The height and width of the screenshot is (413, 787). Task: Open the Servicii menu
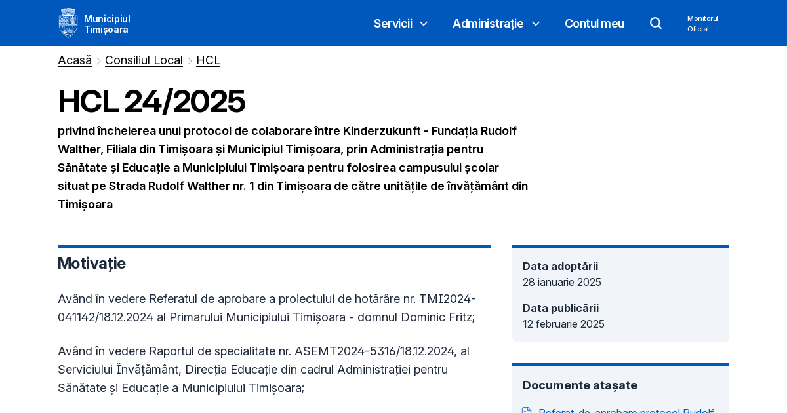393,24
